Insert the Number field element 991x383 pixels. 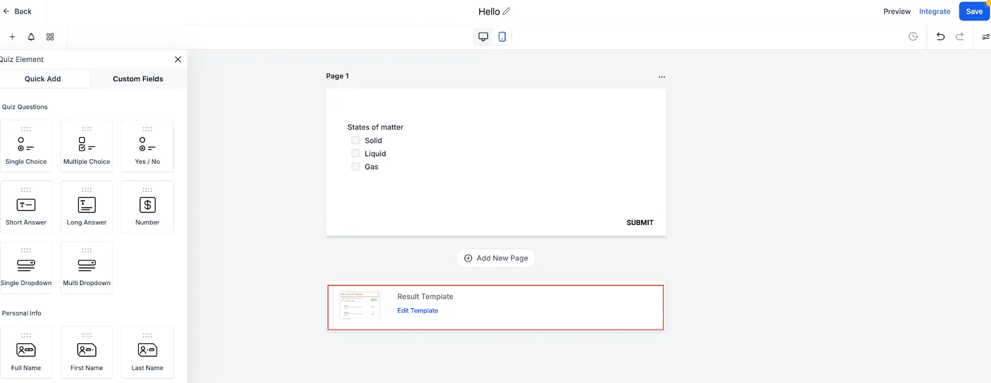tap(147, 207)
